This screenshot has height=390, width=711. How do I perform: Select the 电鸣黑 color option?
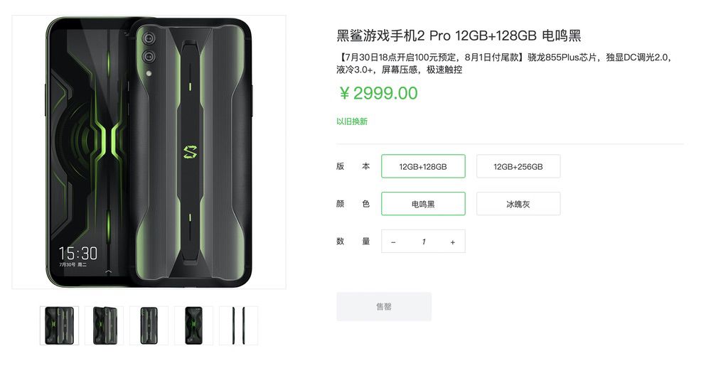tap(423, 204)
